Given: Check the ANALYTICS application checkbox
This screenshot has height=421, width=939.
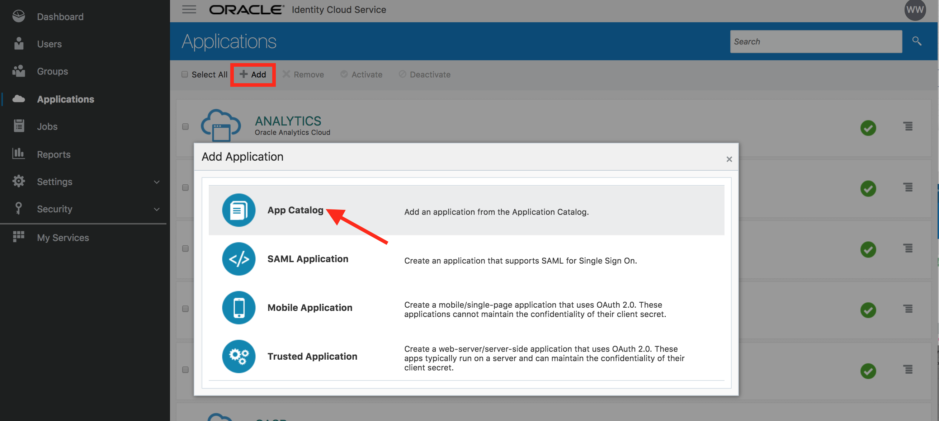Looking at the screenshot, I should [185, 127].
